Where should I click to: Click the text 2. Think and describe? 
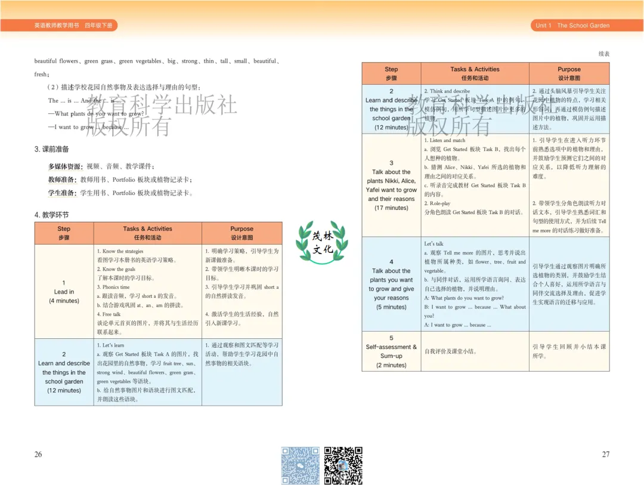[447, 91]
